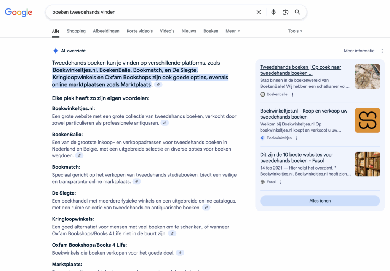Open the compass thumbnail of Boekenbalie result
The image size is (390, 271).
368,76
